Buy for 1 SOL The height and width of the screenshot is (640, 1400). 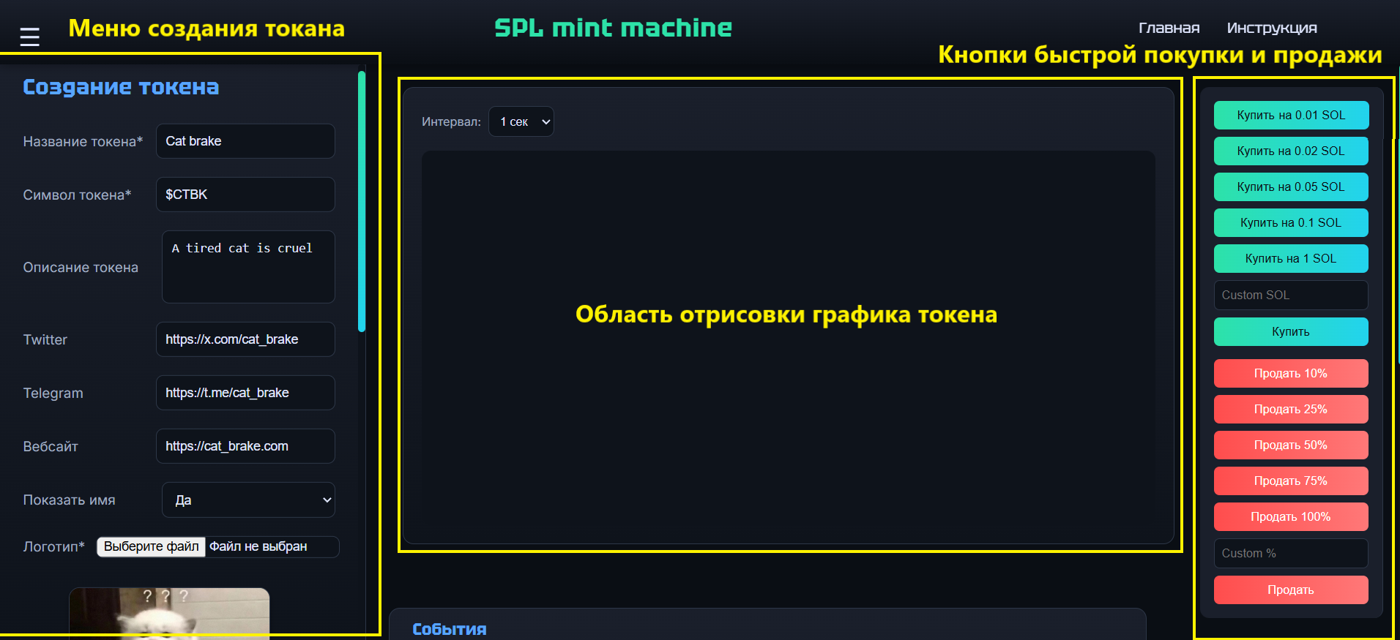pyautogui.click(x=1290, y=259)
